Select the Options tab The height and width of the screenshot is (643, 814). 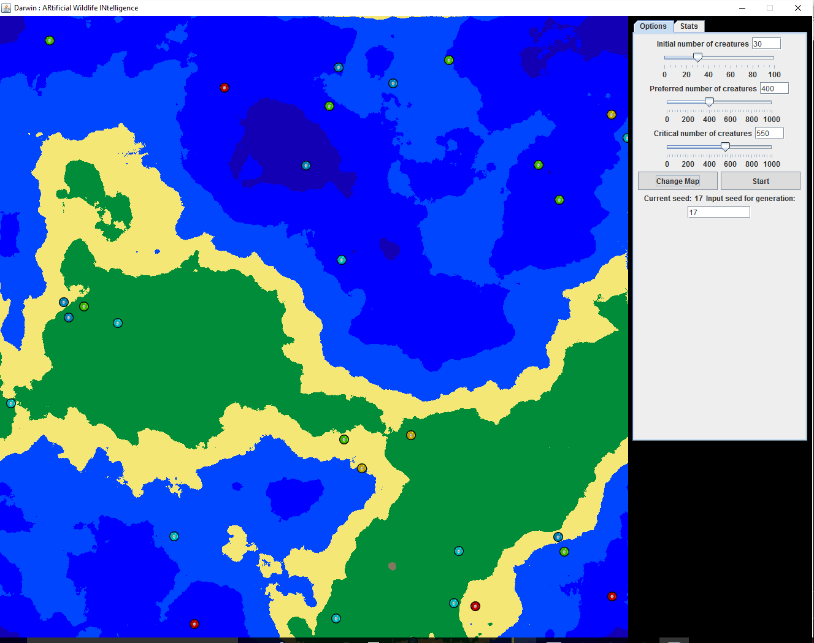(x=653, y=26)
